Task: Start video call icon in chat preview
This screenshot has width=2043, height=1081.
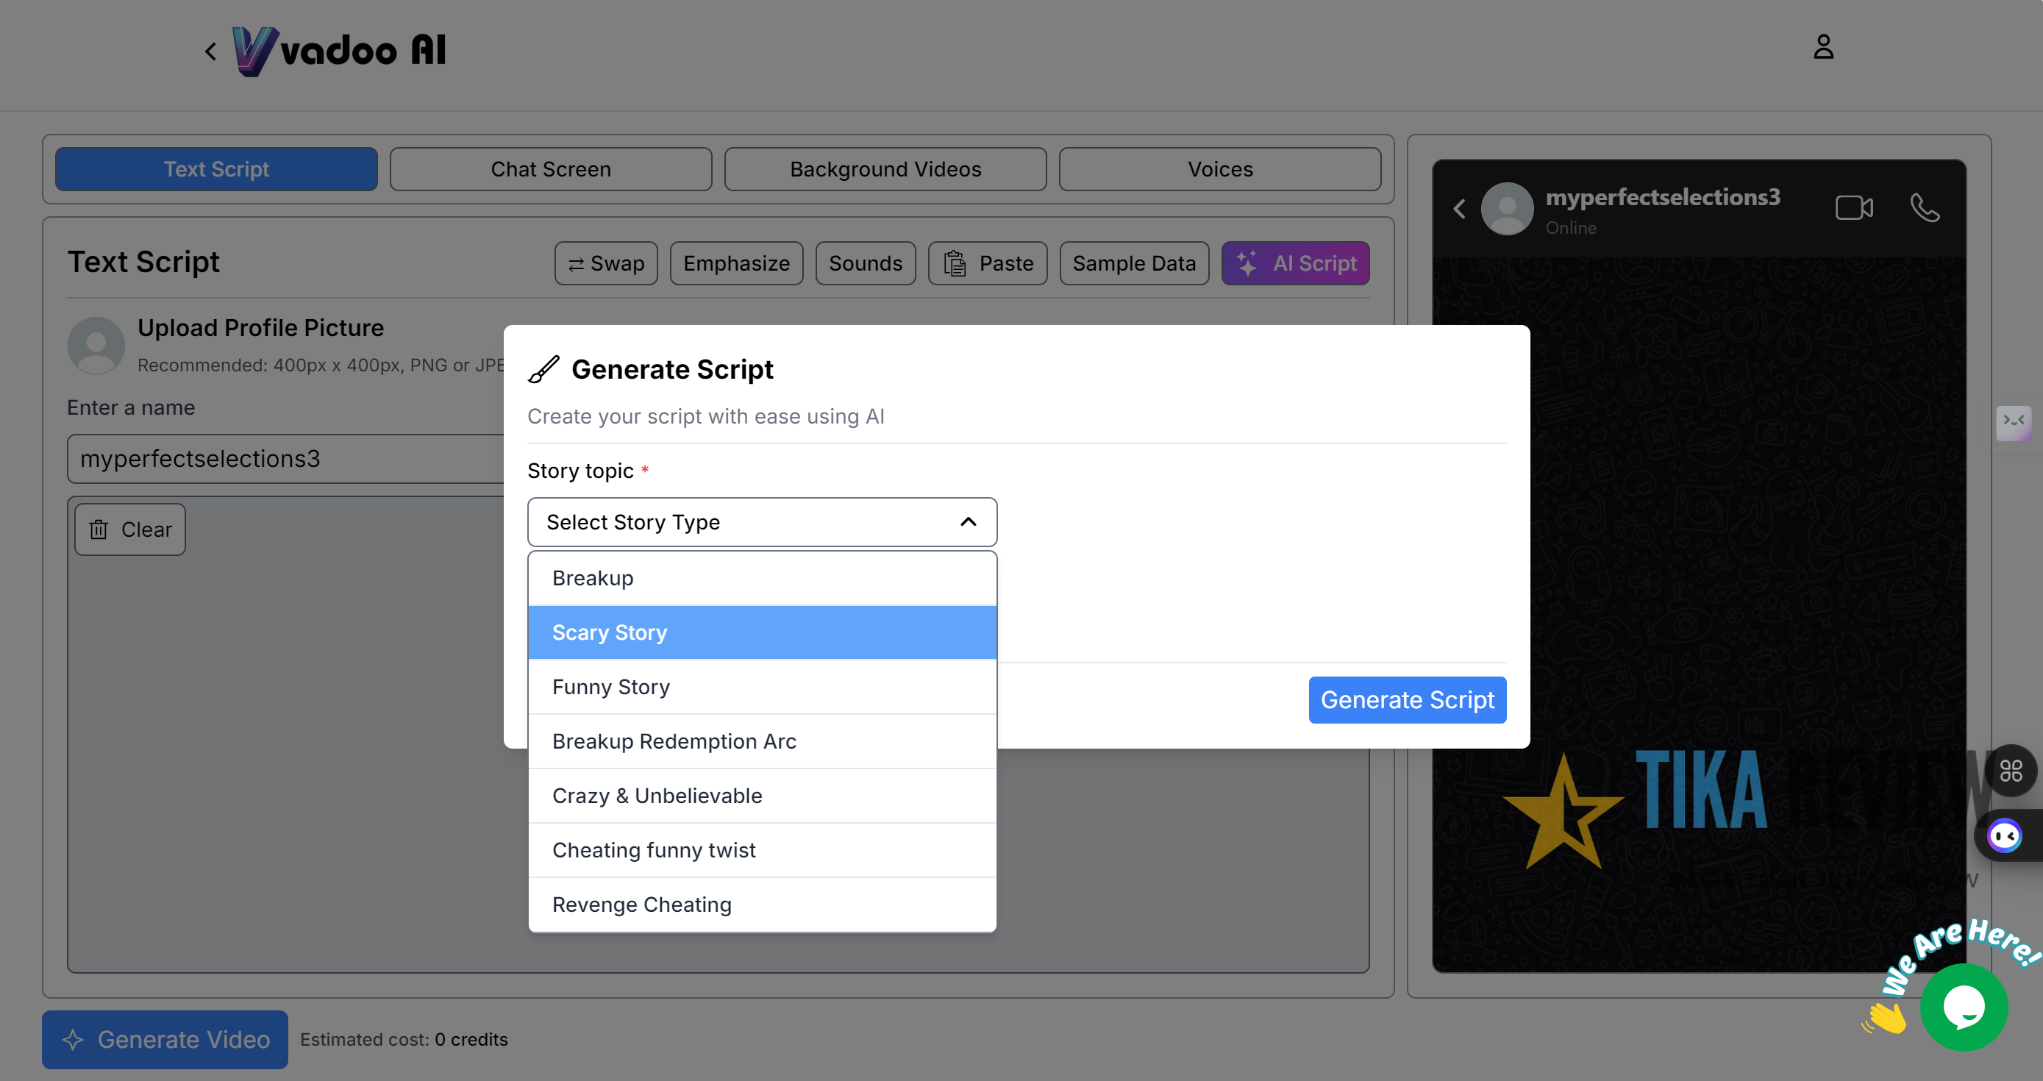Action: pyautogui.click(x=1854, y=208)
